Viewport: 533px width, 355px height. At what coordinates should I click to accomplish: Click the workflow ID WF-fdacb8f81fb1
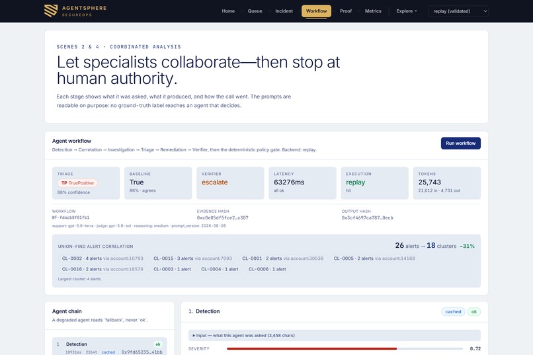click(x=71, y=217)
